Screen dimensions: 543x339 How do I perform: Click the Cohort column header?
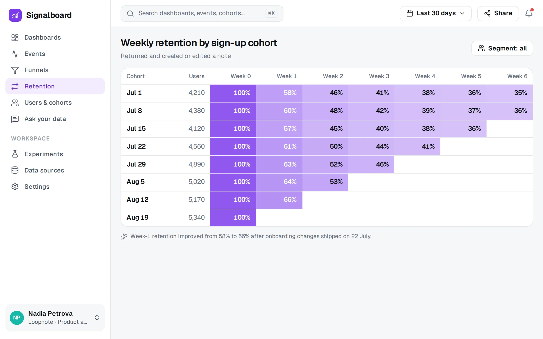coord(135,76)
